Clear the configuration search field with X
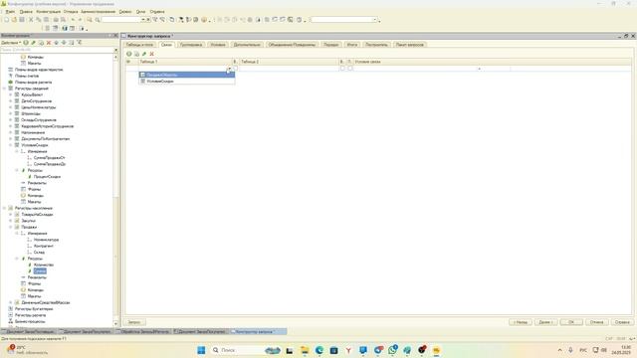This screenshot has height=358, width=637. 115,50
